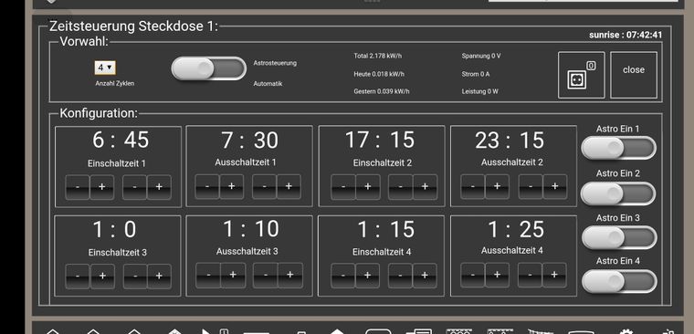
Task: Enable the Astro Ein 1 switch
Action: coord(618,148)
